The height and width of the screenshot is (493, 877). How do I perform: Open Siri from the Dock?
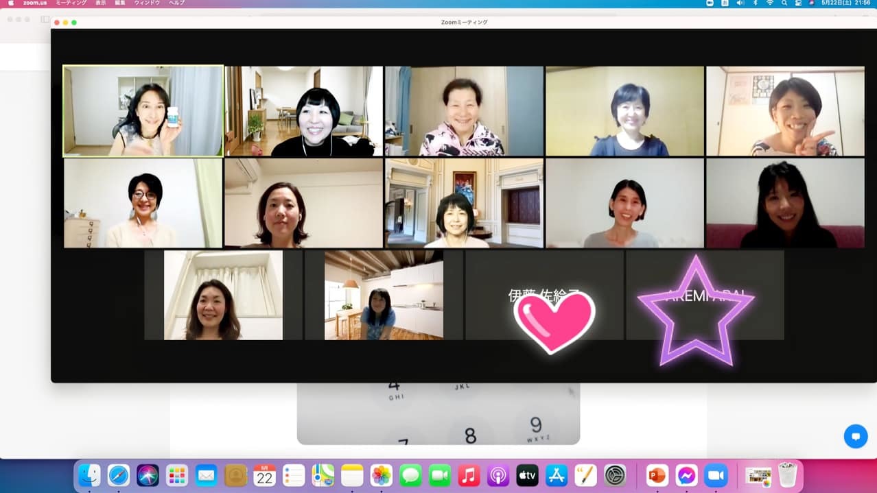pos(148,475)
